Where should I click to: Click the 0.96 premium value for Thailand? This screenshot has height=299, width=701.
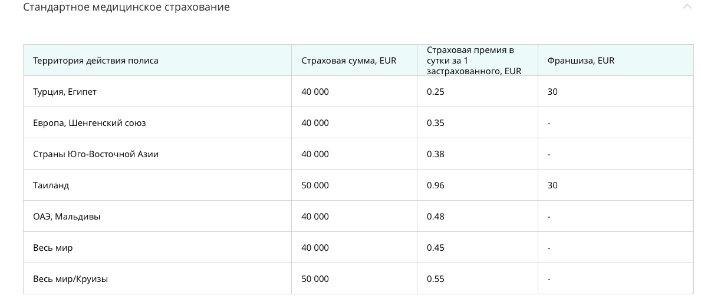click(436, 185)
